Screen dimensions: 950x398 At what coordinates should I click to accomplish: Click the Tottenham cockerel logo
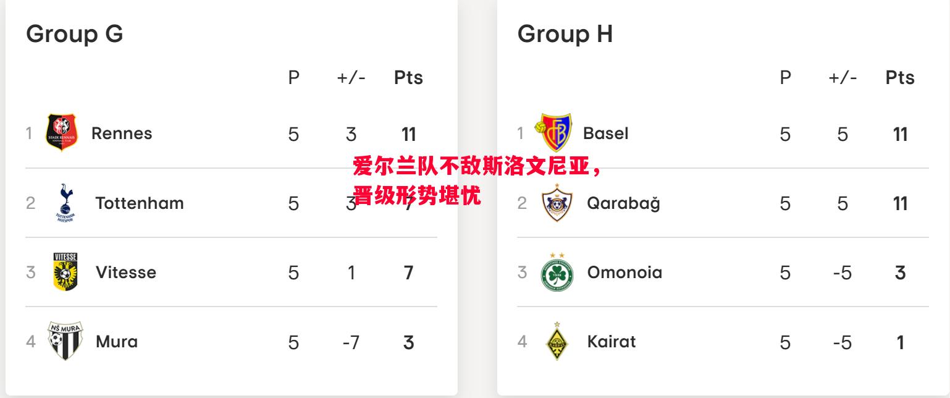[64, 203]
